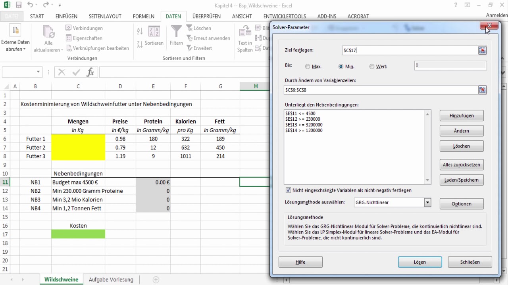This screenshot has height=285, width=508.
Task: Sort ascending A to Z icon
Action: (140, 31)
